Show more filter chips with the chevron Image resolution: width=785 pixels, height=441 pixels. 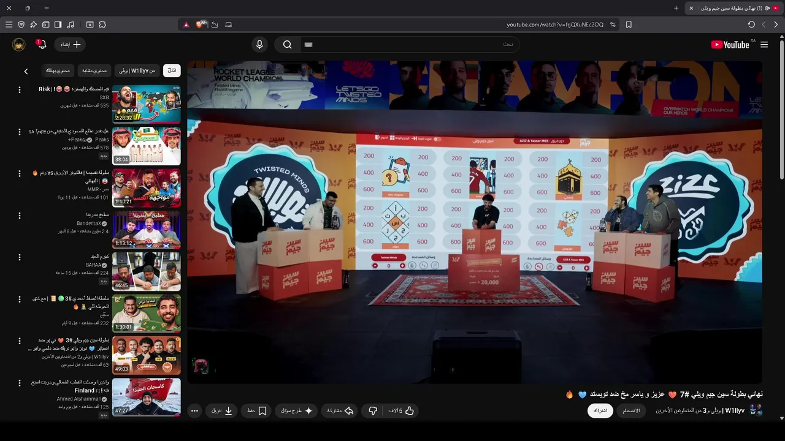click(26, 71)
